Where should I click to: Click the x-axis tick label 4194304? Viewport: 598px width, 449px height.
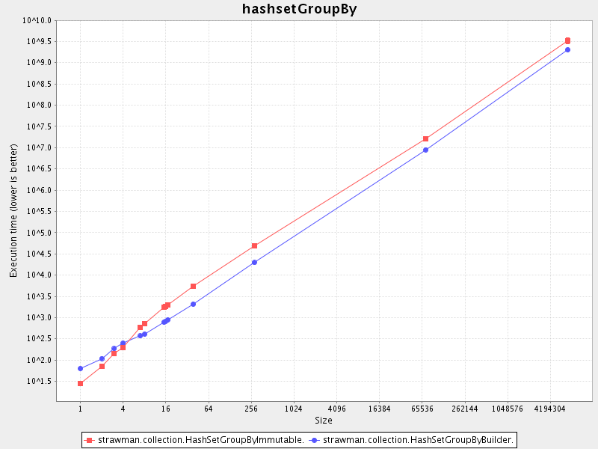click(550, 409)
